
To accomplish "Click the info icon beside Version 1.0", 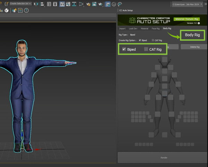I will [x=199, y=23].
